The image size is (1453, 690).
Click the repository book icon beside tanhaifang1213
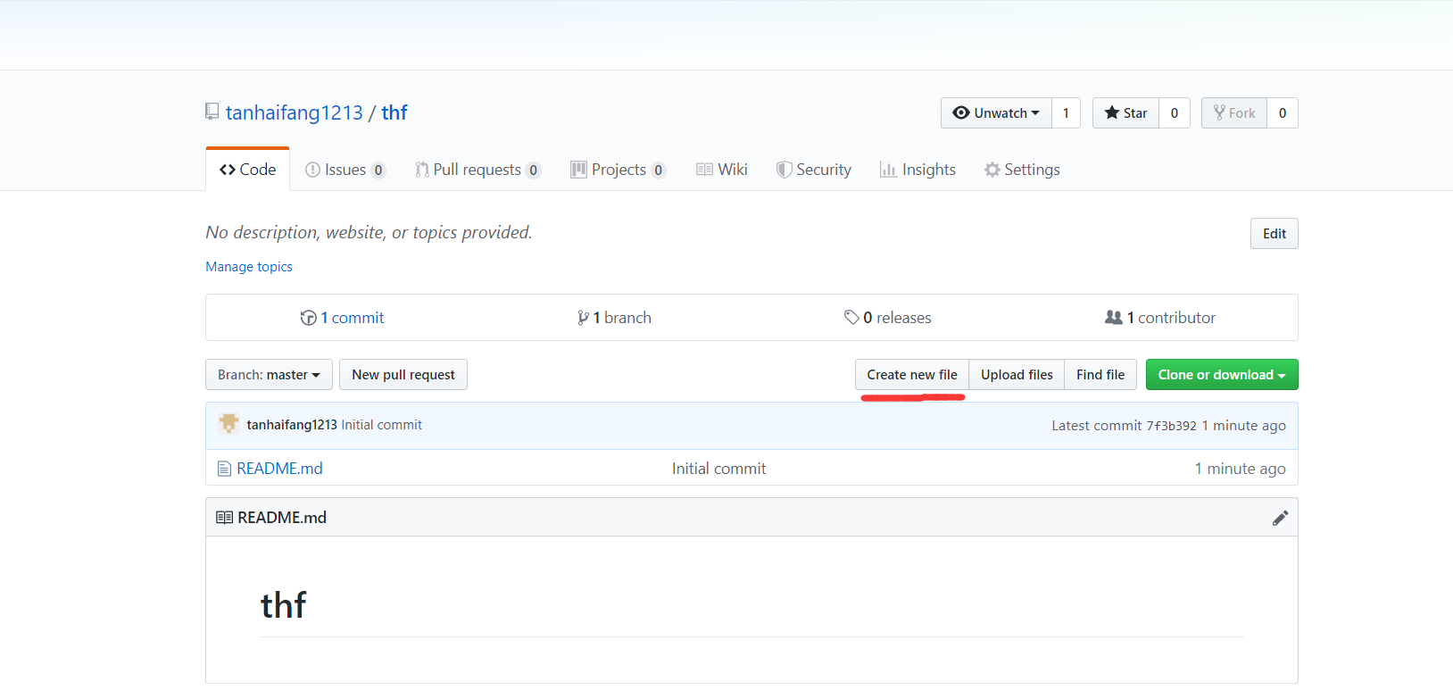(212, 112)
